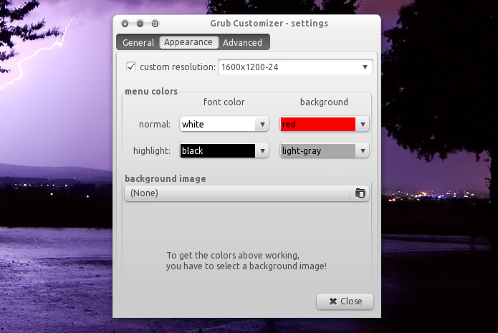Toggle the custom resolution checkbox

[x=131, y=67]
